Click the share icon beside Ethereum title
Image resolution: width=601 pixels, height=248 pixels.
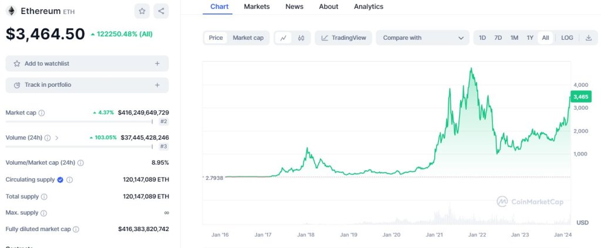[x=161, y=11]
